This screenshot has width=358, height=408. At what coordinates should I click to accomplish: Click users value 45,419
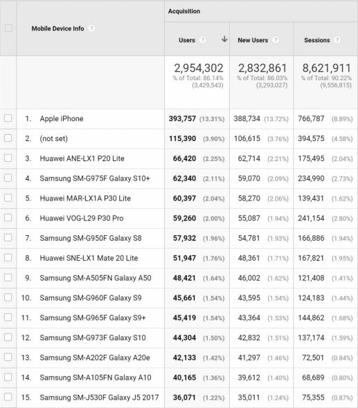pyautogui.click(x=184, y=317)
